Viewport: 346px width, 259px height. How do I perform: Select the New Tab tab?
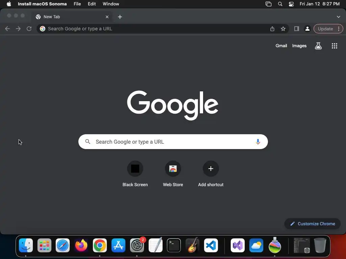coord(72,17)
